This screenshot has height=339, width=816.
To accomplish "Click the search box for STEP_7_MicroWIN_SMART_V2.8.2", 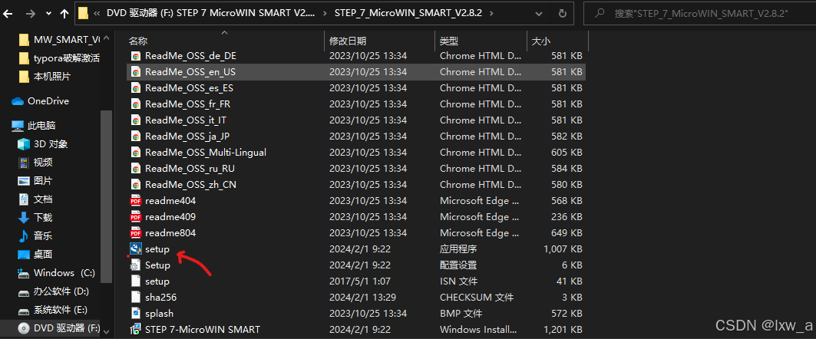I will [699, 14].
